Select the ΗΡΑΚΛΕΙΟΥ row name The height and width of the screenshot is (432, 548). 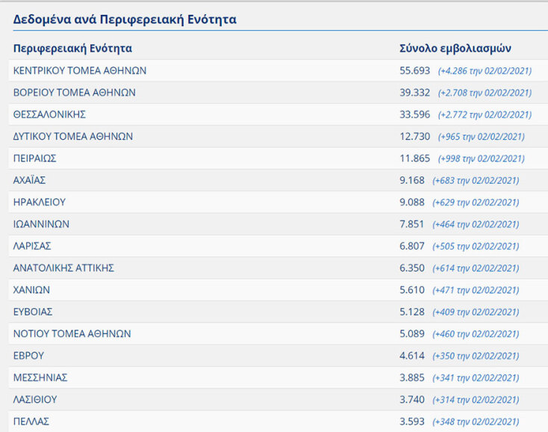40,202
